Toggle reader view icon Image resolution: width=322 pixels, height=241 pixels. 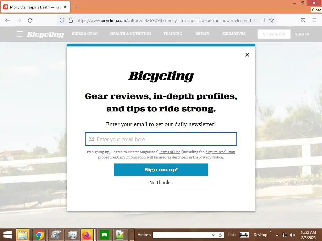coord(263,20)
